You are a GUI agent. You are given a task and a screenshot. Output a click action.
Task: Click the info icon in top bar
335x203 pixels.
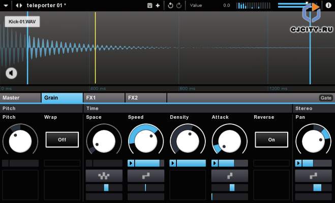pyautogui.click(x=328, y=5)
